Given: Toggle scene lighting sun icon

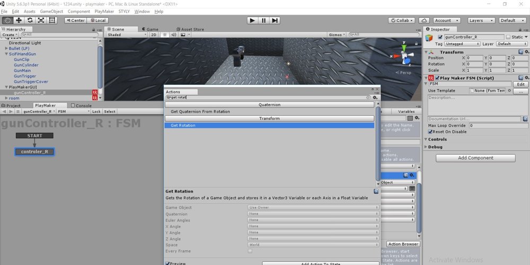Looking at the screenshot, I should pos(165,35).
